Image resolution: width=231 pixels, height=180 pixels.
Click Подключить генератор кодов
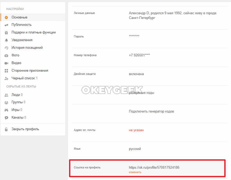coord(151,111)
